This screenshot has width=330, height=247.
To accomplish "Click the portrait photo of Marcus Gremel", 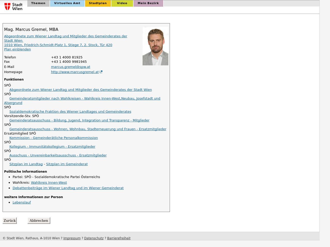I will (155, 46).
